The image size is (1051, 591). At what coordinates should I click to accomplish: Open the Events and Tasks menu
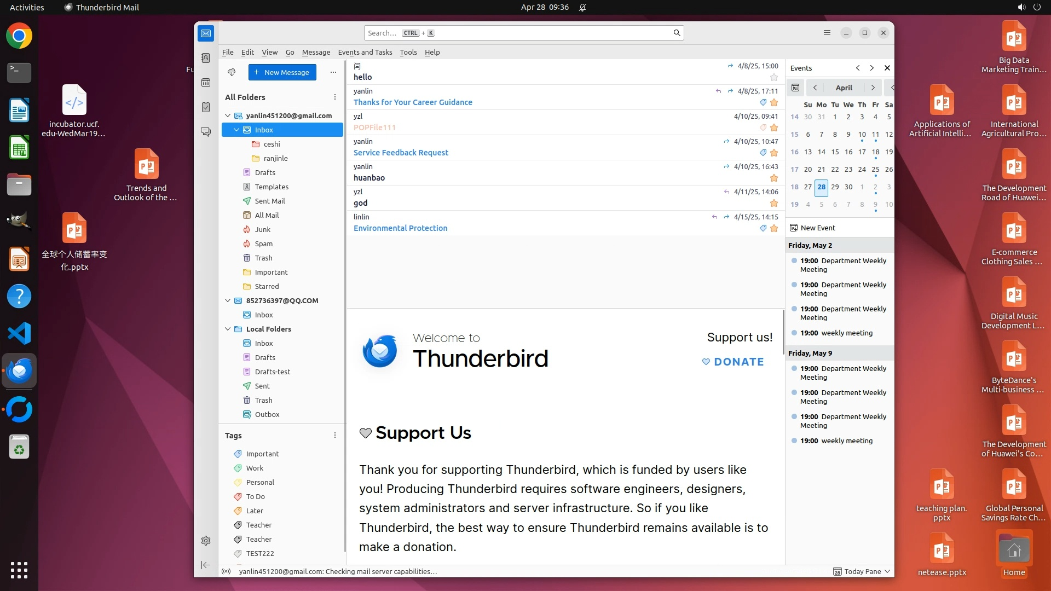coord(365,52)
